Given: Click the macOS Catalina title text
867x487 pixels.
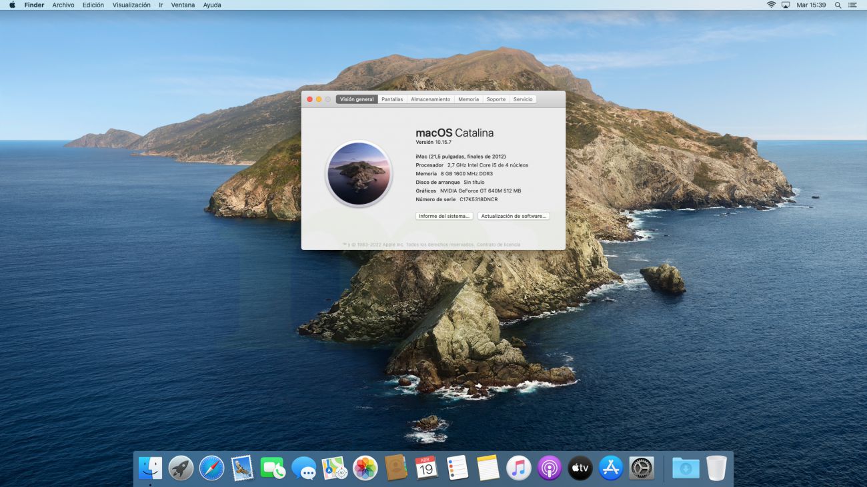Looking at the screenshot, I should 455,133.
